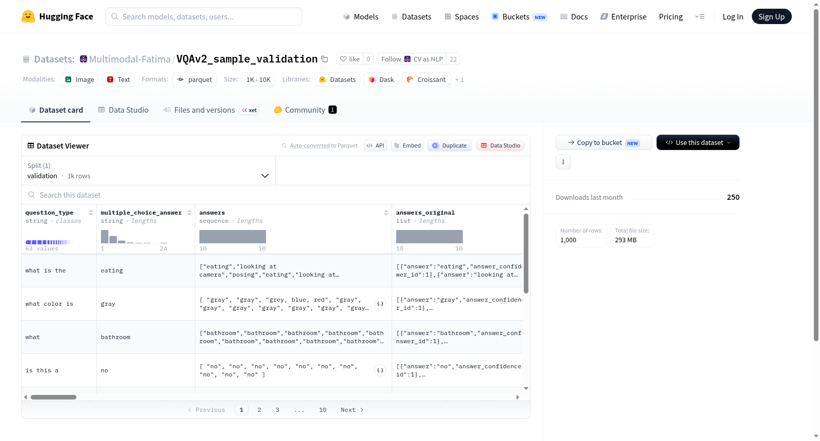The height and width of the screenshot is (441, 820).
Task: Copy the dataset name to clipboard
Action: coord(324,59)
